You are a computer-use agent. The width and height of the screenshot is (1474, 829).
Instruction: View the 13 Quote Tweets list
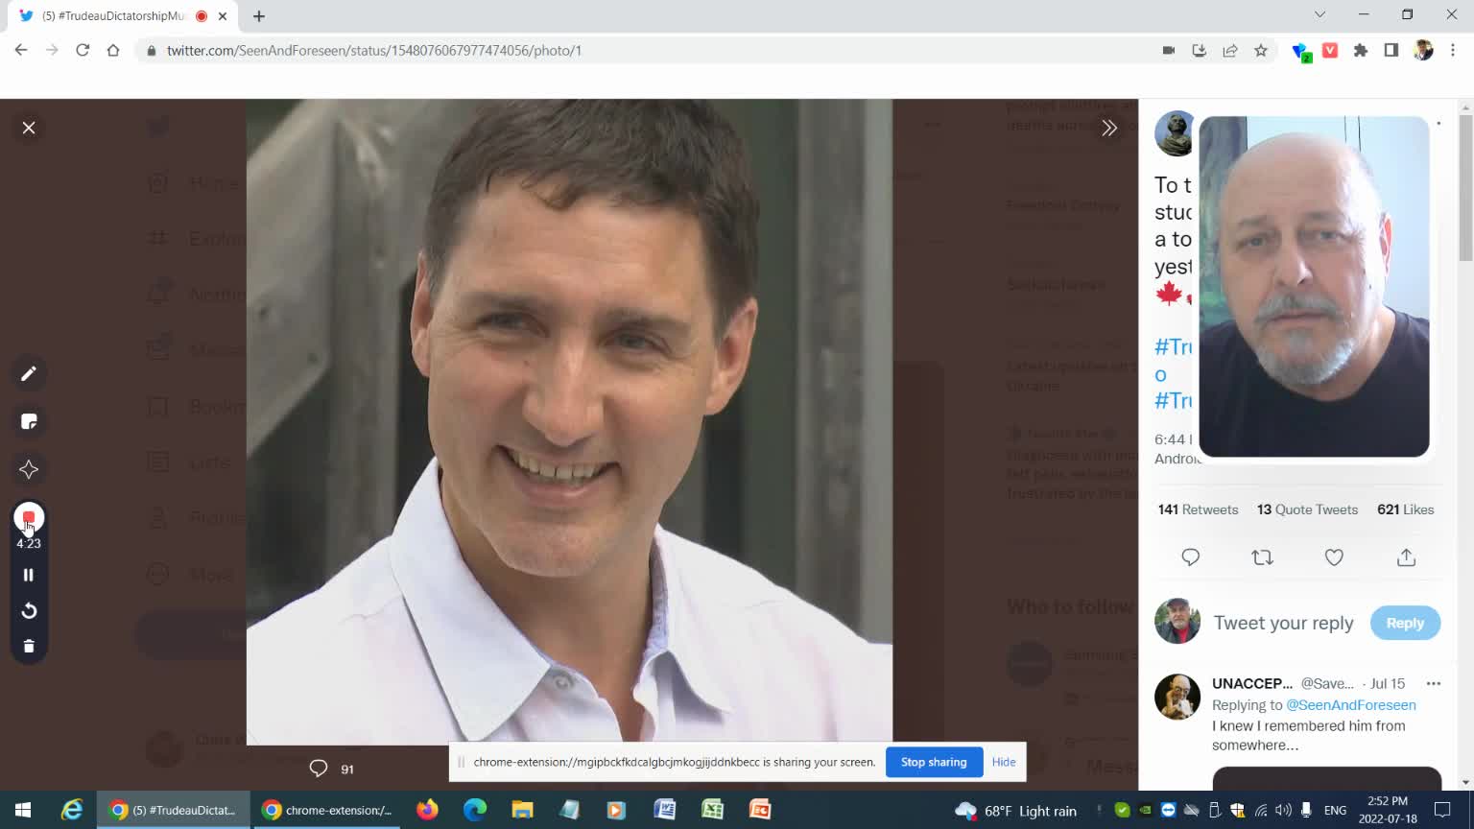pos(1307,509)
